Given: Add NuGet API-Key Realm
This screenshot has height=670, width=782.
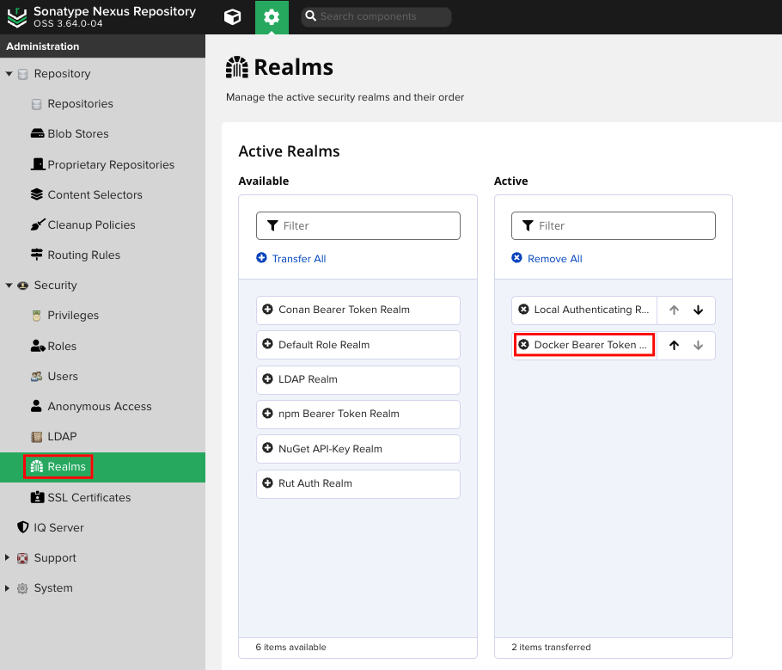Looking at the screenshot, I should pyautogui.click(x=358, y=449).
